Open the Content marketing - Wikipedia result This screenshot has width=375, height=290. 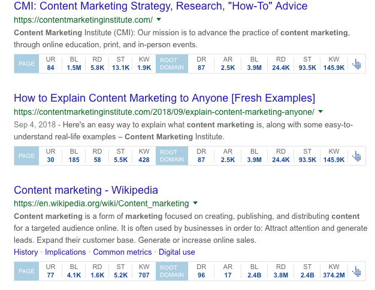click(86, 190)
